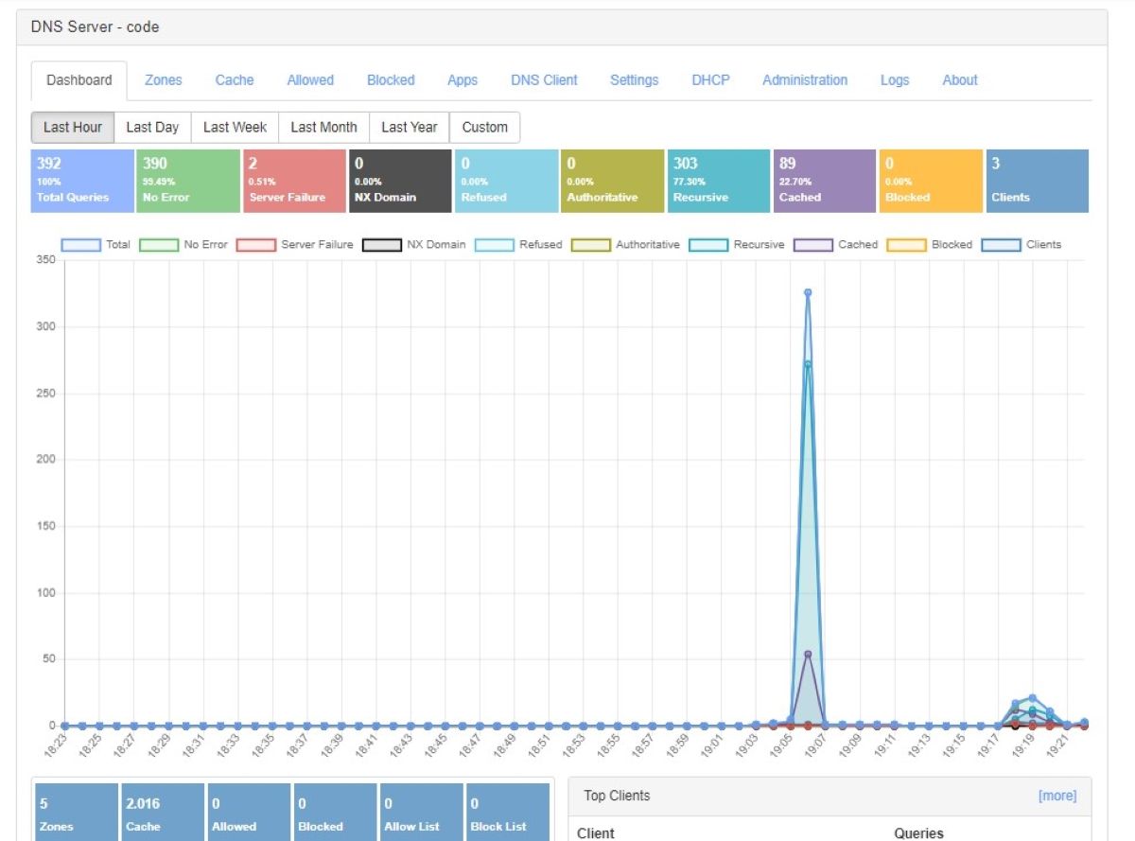Open the Zones tab

(x=163, y=80)
